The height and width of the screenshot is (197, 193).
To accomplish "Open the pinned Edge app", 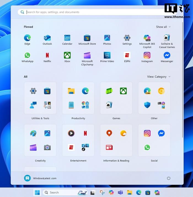I will pyautogui.click(x=27, y=40).
